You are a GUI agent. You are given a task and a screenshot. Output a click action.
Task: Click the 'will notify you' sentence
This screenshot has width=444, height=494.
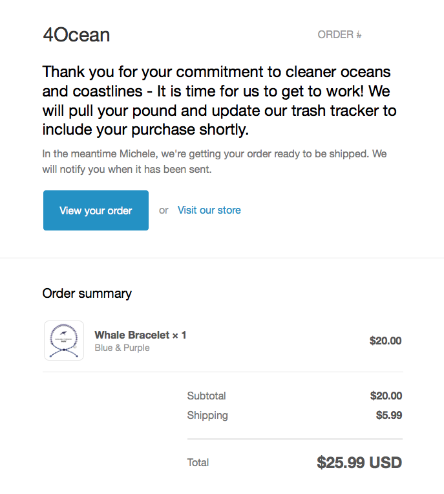tap(127, 169)
